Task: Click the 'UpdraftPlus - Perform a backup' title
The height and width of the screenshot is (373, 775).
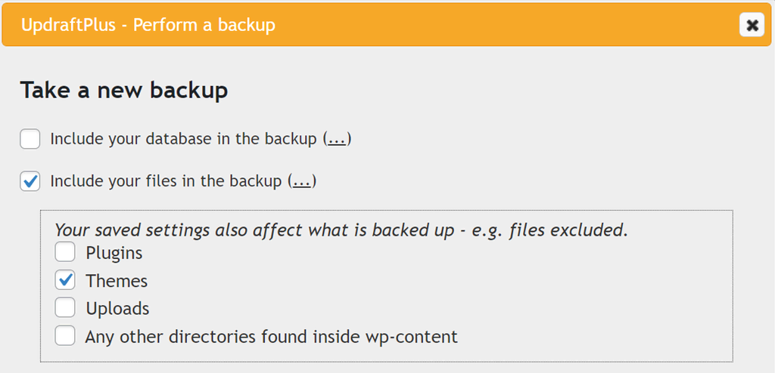Action: [x=148, y=26]
